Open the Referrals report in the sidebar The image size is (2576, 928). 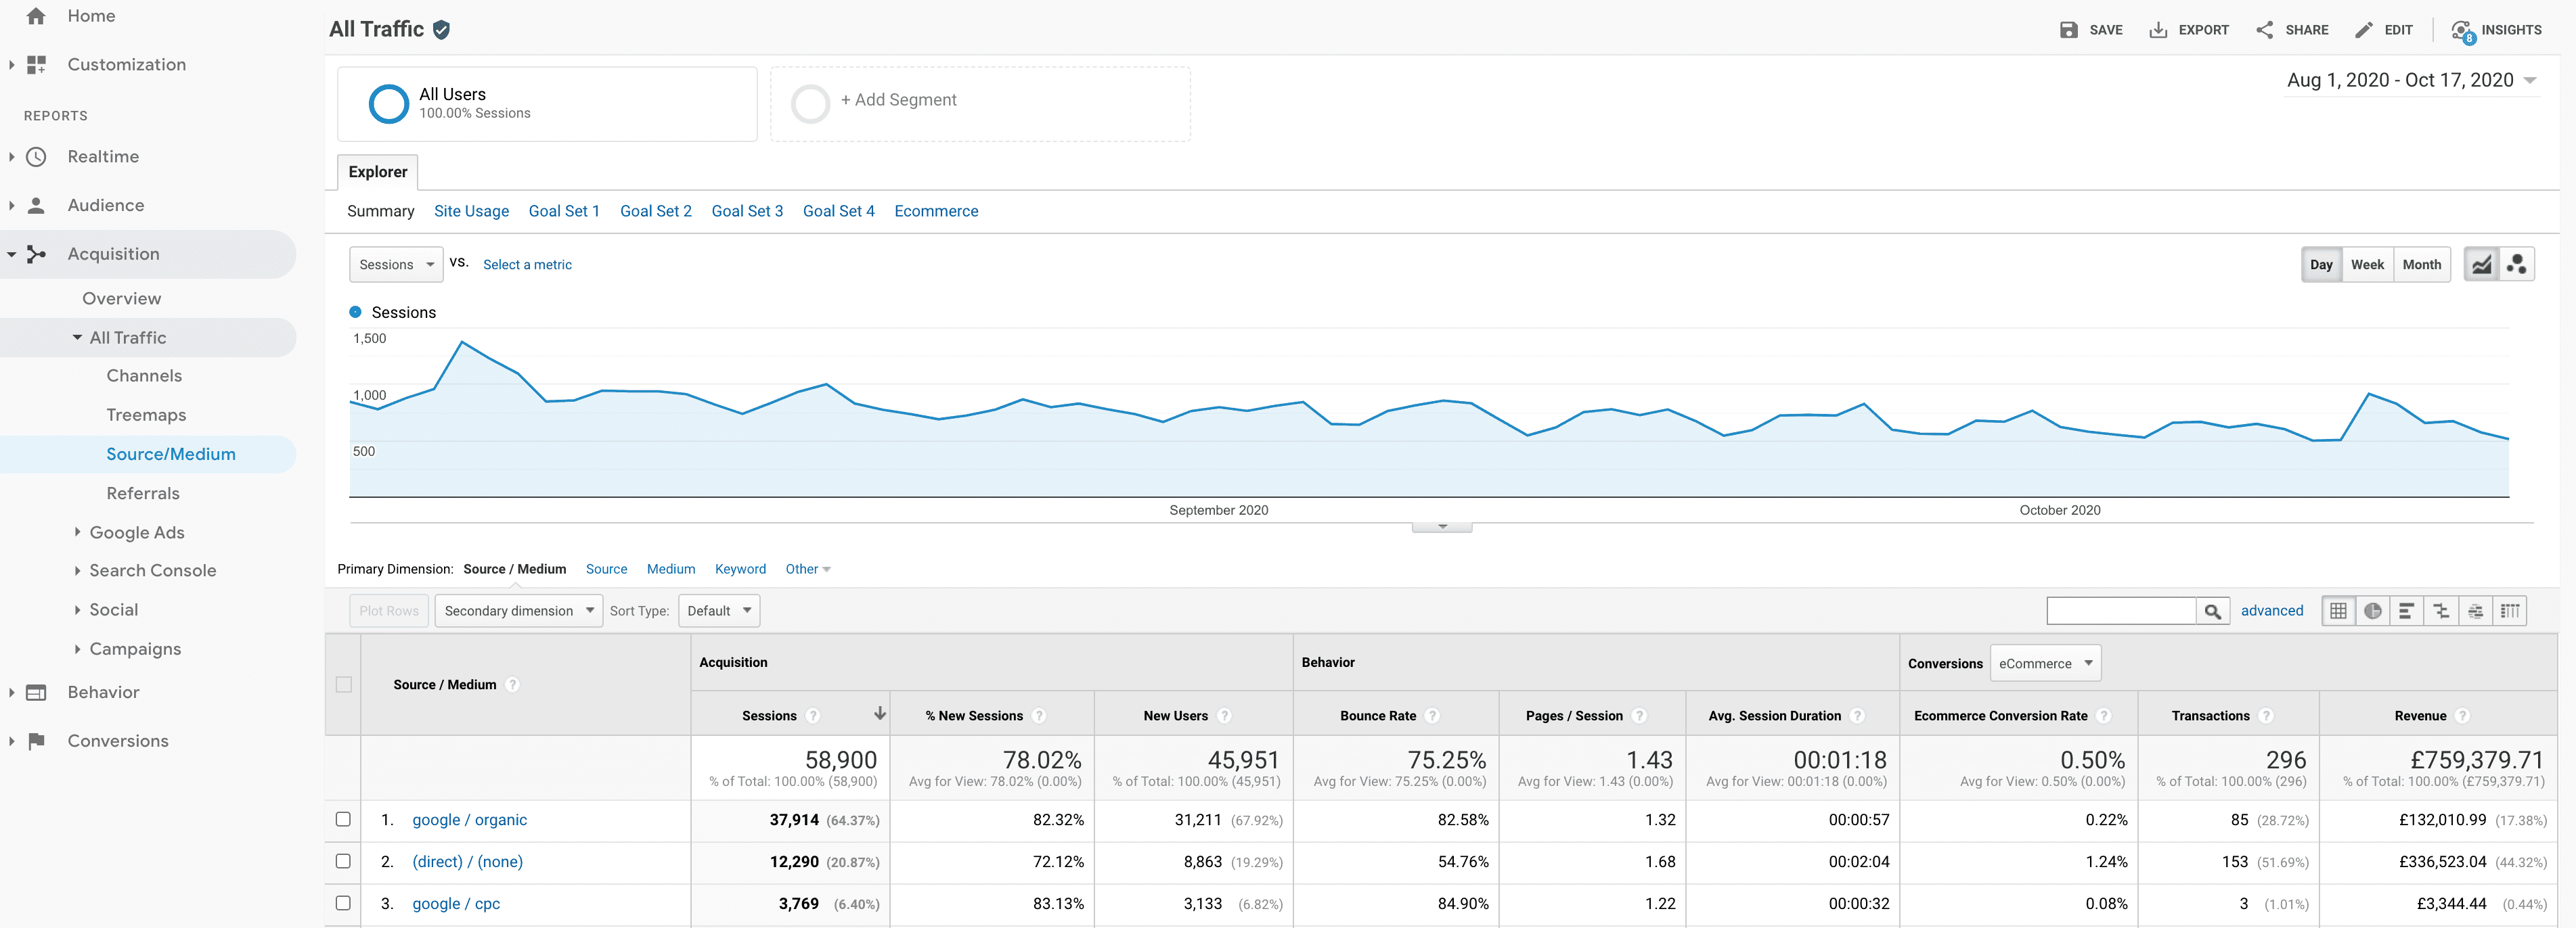(143, 492)
